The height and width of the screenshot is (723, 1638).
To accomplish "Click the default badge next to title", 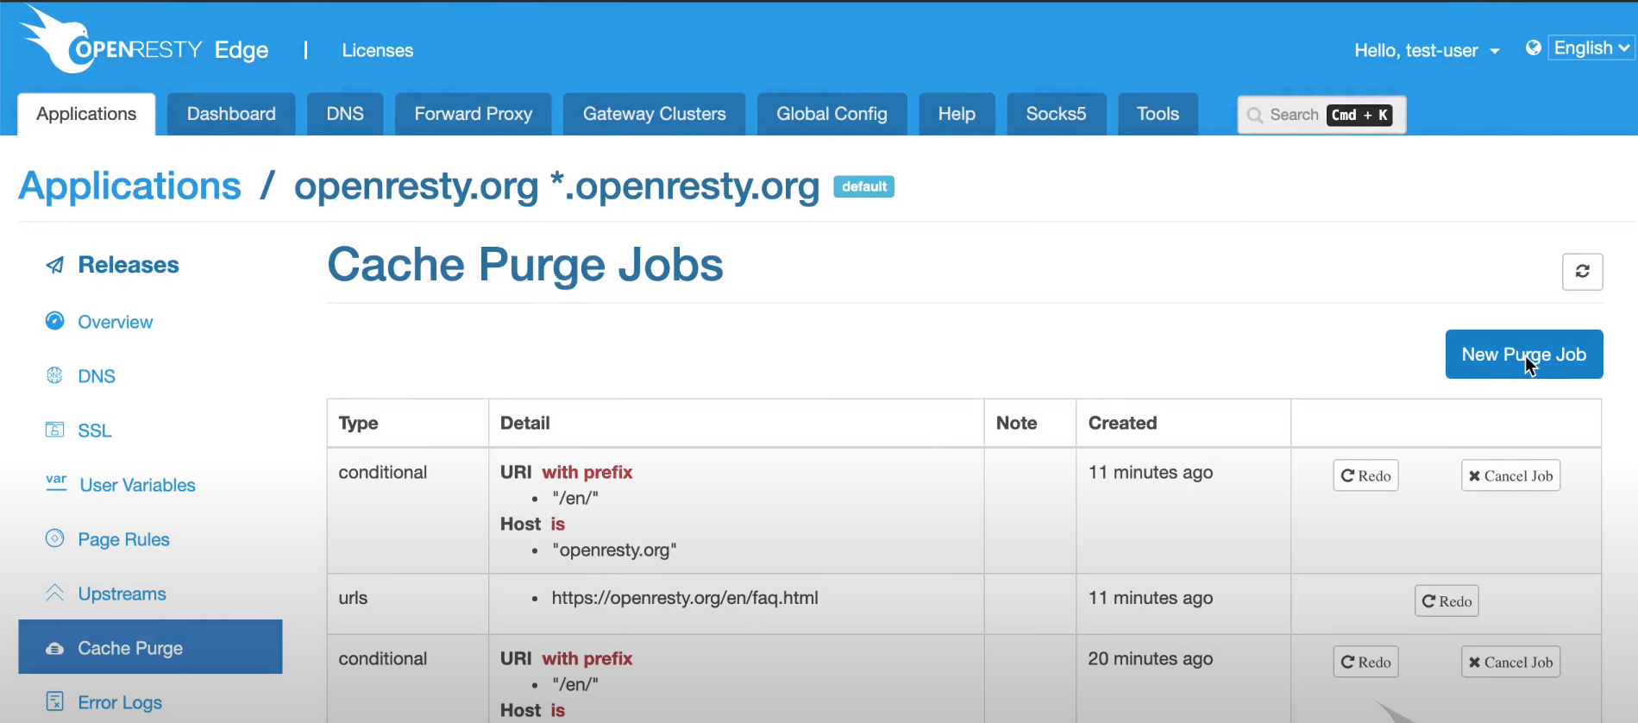I will 863,186.
